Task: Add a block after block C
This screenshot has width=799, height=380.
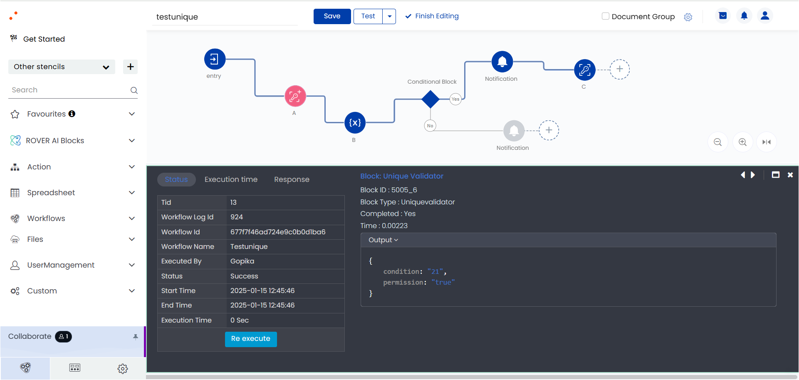Action: [x=620, y=69]
